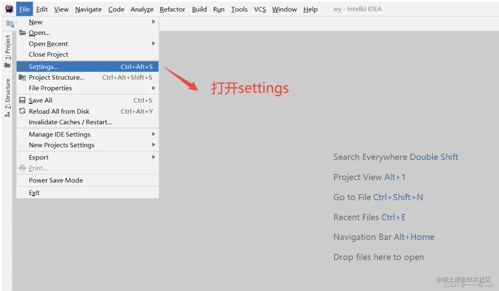Open the Edit menu
The image size is (499, 291).
click(42, 9)
